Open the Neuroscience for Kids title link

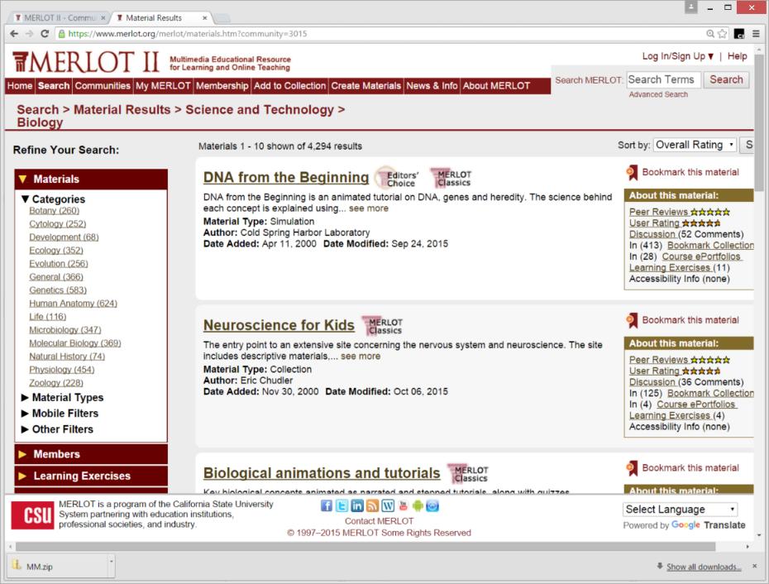coord(279,325)
